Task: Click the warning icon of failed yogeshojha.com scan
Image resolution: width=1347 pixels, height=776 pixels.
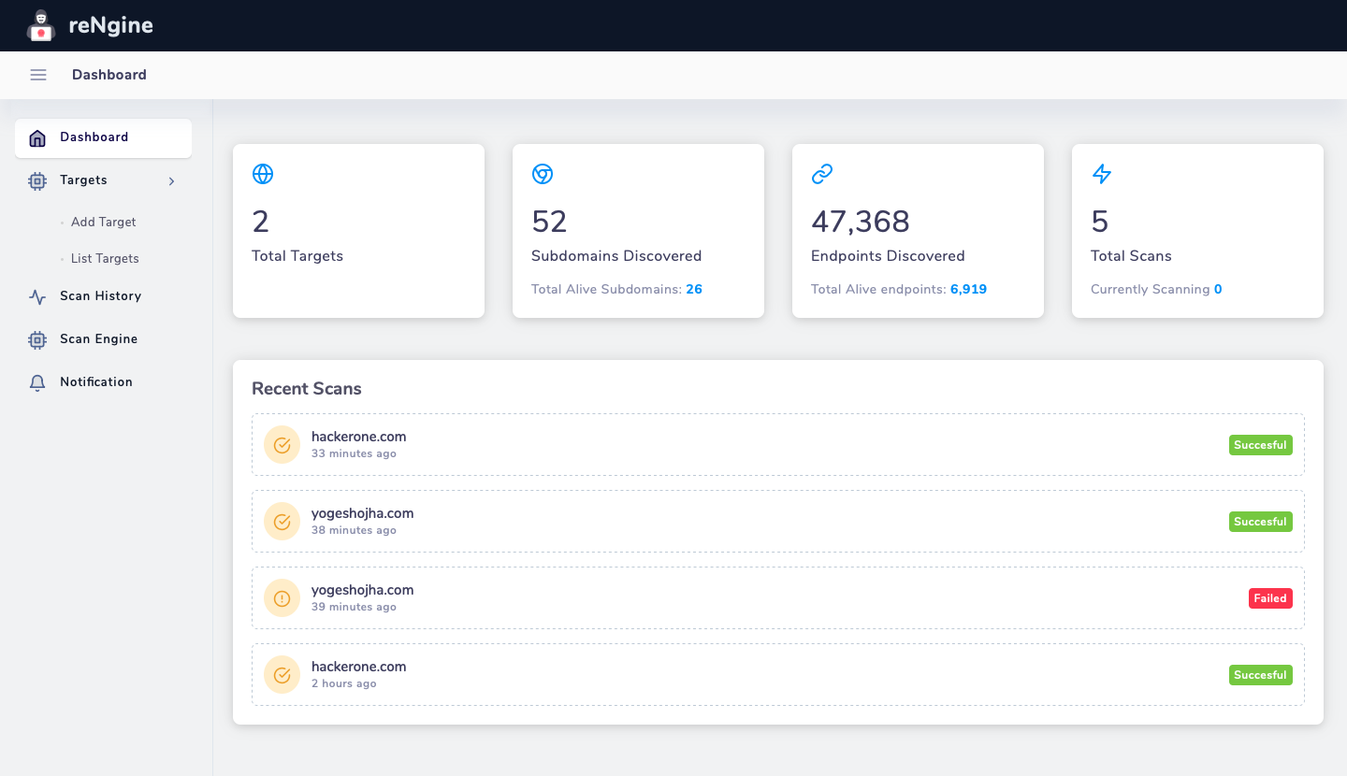Action: pyautogui.click(x=282, y=598)
